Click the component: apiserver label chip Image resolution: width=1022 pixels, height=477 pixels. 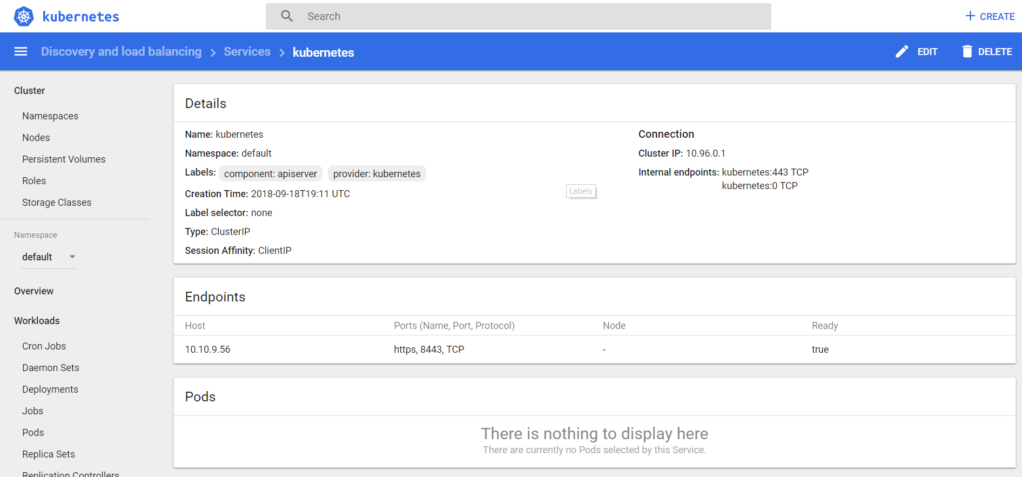271,173
